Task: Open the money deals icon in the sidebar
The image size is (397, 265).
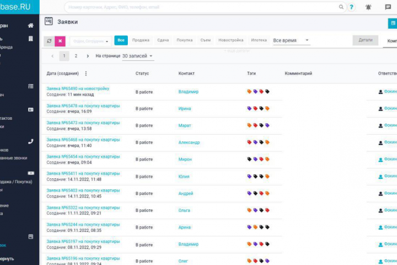Action: [x=31, y=173]
